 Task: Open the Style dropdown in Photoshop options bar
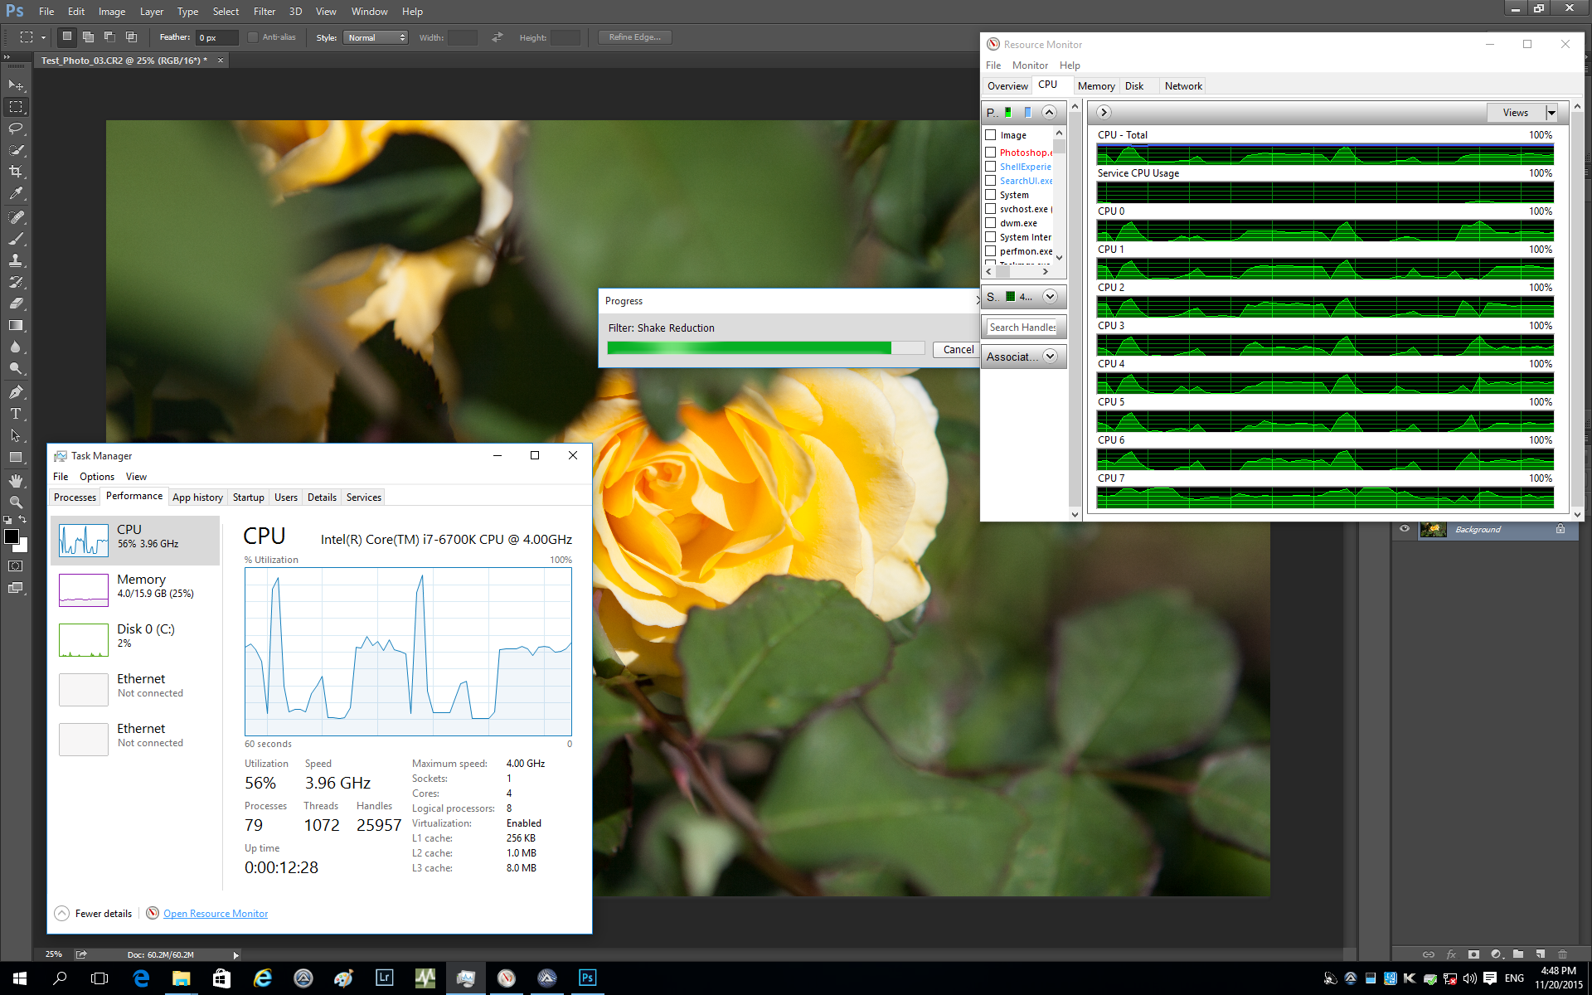pos(377,36)
